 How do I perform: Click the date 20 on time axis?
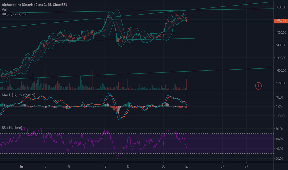click(163, 166)
